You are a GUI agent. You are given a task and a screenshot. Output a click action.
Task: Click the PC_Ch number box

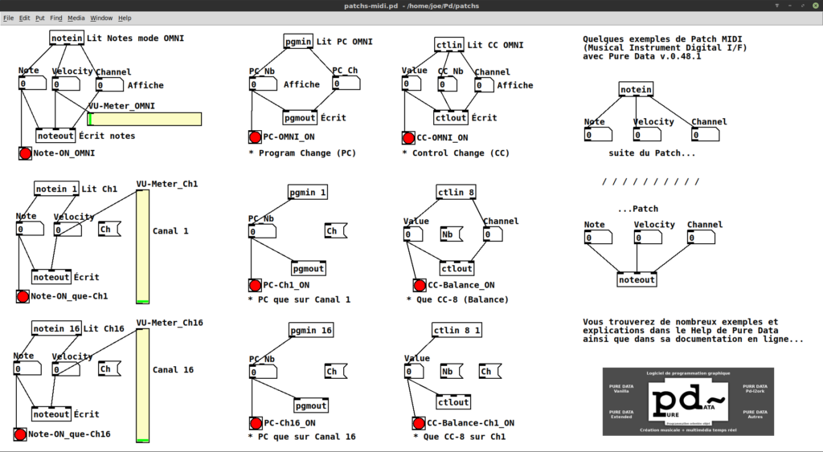(x=346, y=83)
